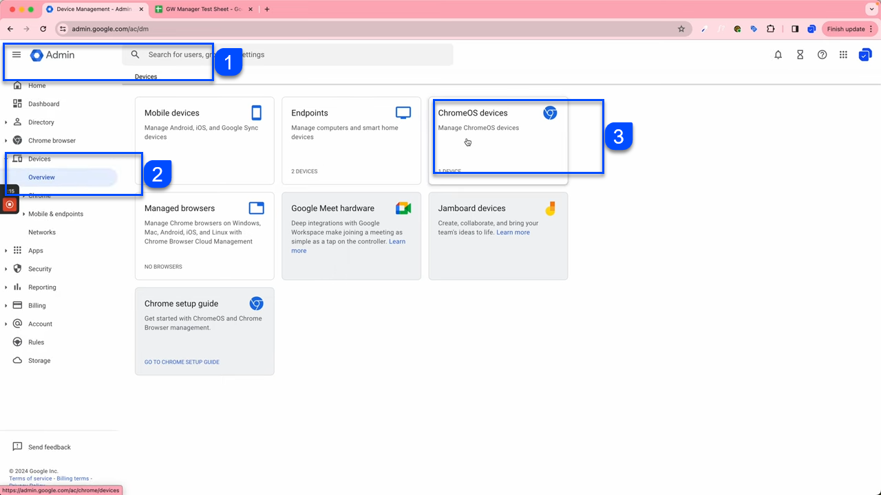Click the Send feedback icon

18,447
